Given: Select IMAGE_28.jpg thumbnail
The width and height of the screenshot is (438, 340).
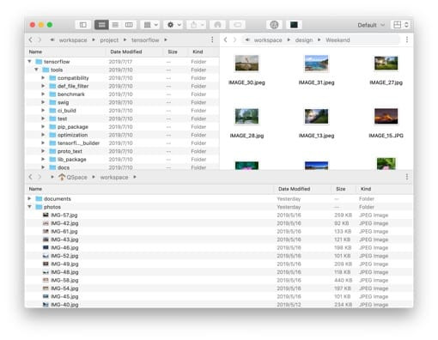Looking at the screenshot, I should pos(246,116).
